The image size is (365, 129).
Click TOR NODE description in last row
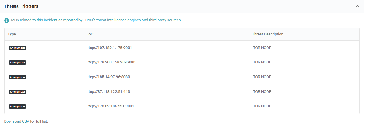coord(262,106)
